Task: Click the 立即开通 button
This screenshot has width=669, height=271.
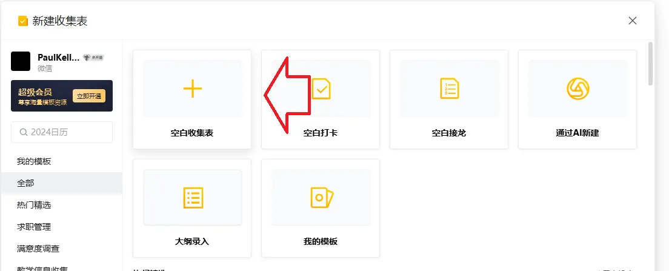Action: (x=88, y=96)
